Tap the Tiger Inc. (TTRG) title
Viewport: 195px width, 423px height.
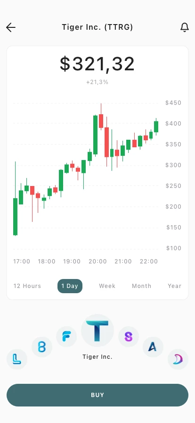tap(97, 27)
